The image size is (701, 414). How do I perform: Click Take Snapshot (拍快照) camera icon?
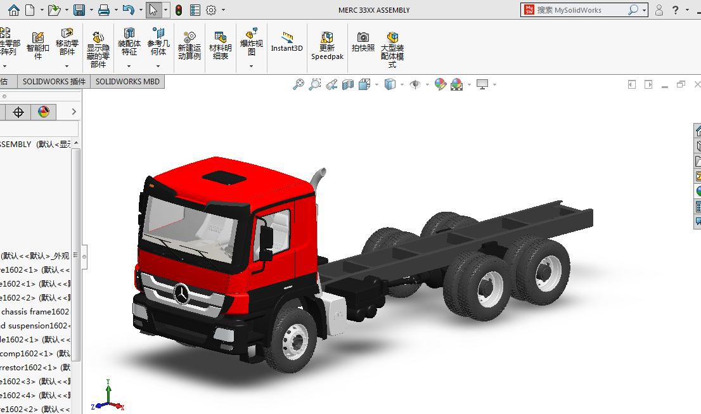pos(363,42)
